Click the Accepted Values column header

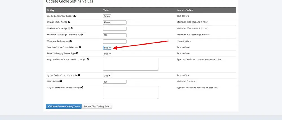point(185,10)
